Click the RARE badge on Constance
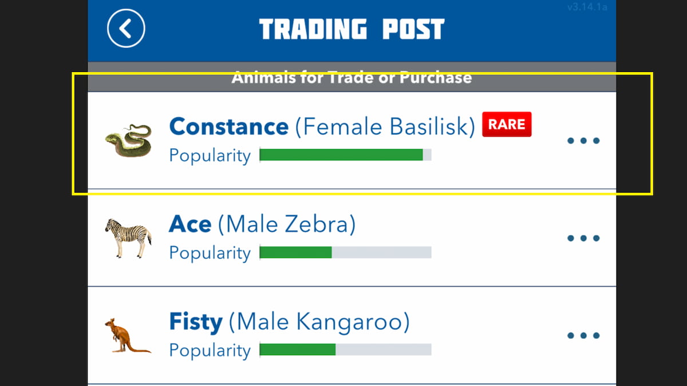 coord(507,125)
